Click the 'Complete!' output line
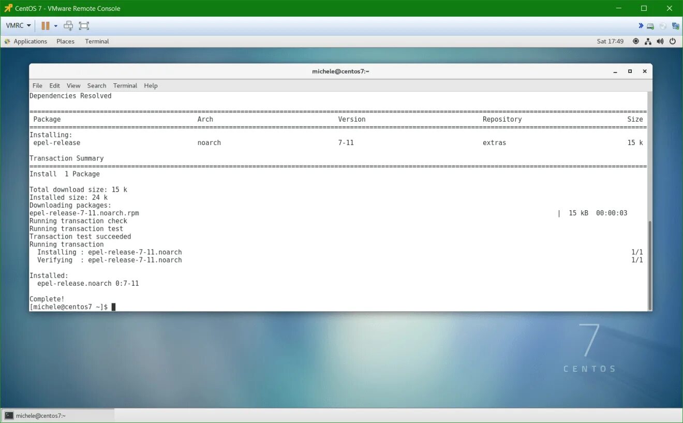This screenshot has width=683, height=423. click(x=47, y=299)
